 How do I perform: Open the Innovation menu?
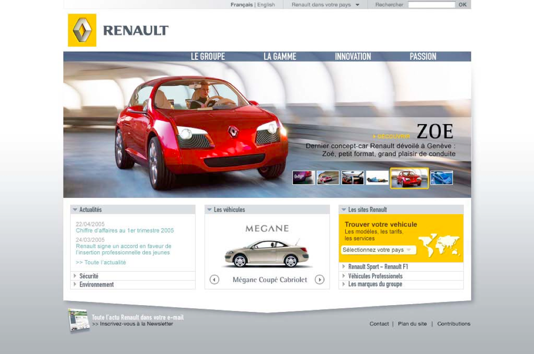tap(353, 57)
